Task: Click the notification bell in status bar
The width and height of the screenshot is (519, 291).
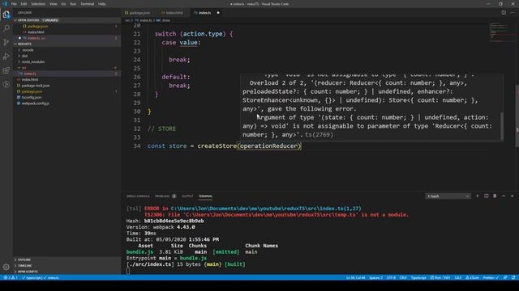Action: coord(513,278)
